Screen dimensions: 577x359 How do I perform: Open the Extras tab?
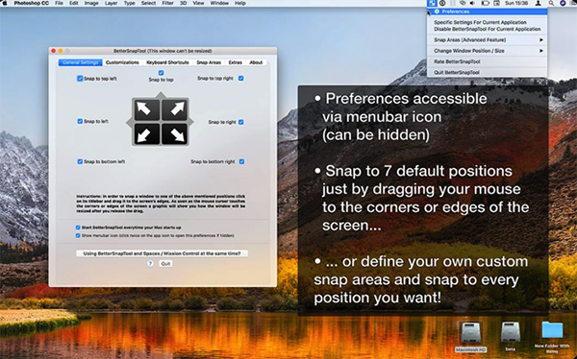click(236, 62)
